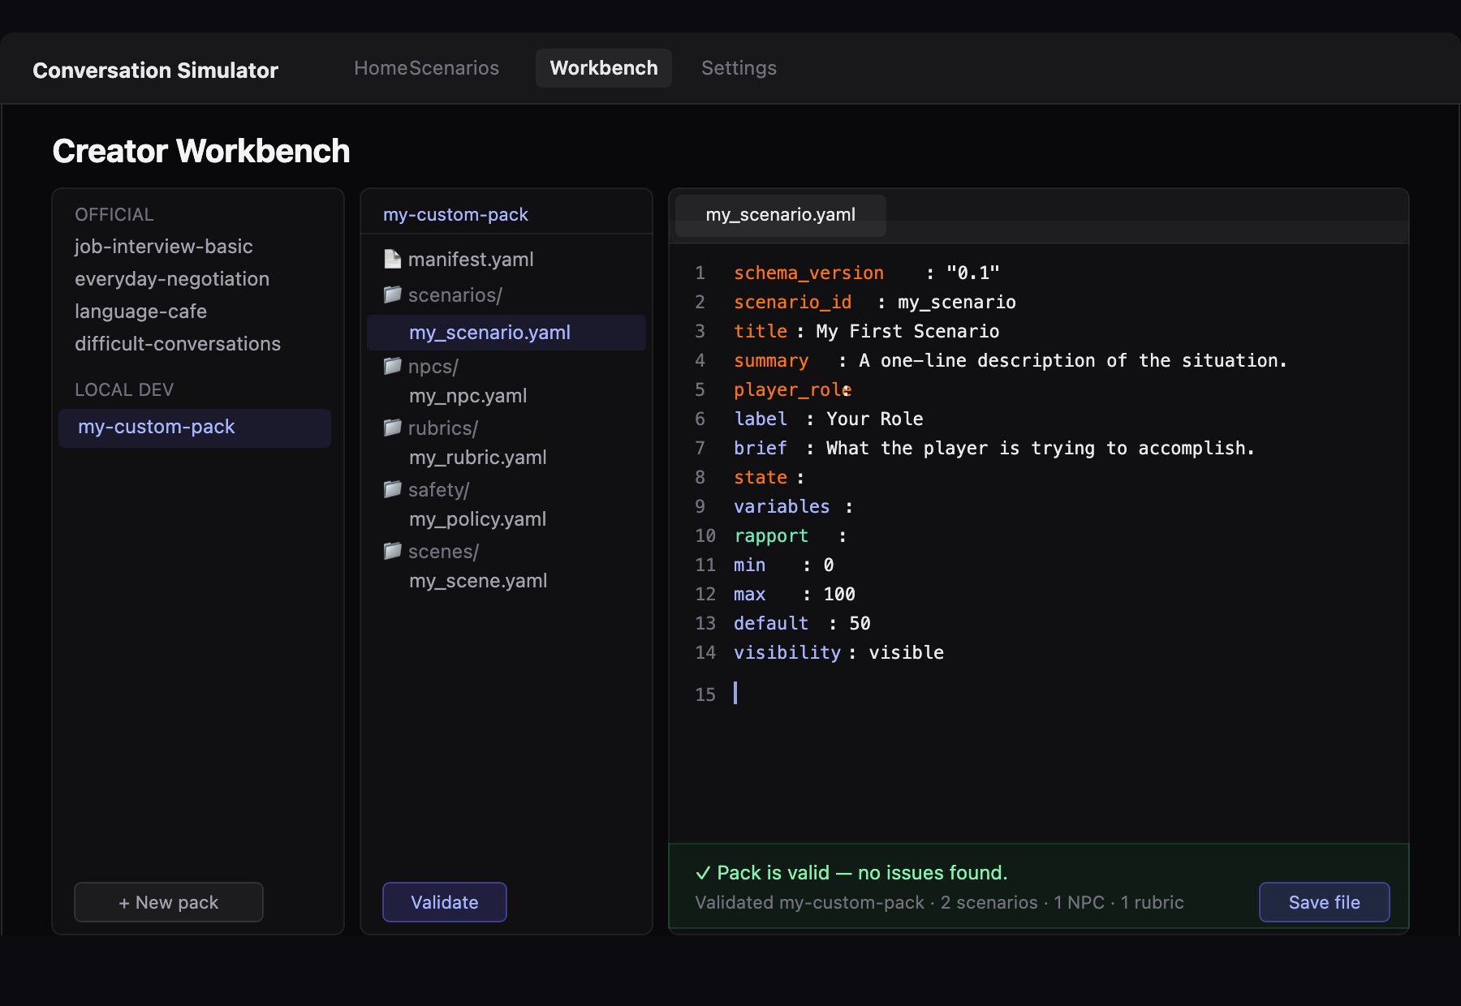The image size is (1461, 1006).
Task: Click the summary key on line 4
Action: (x=771, y=361)
